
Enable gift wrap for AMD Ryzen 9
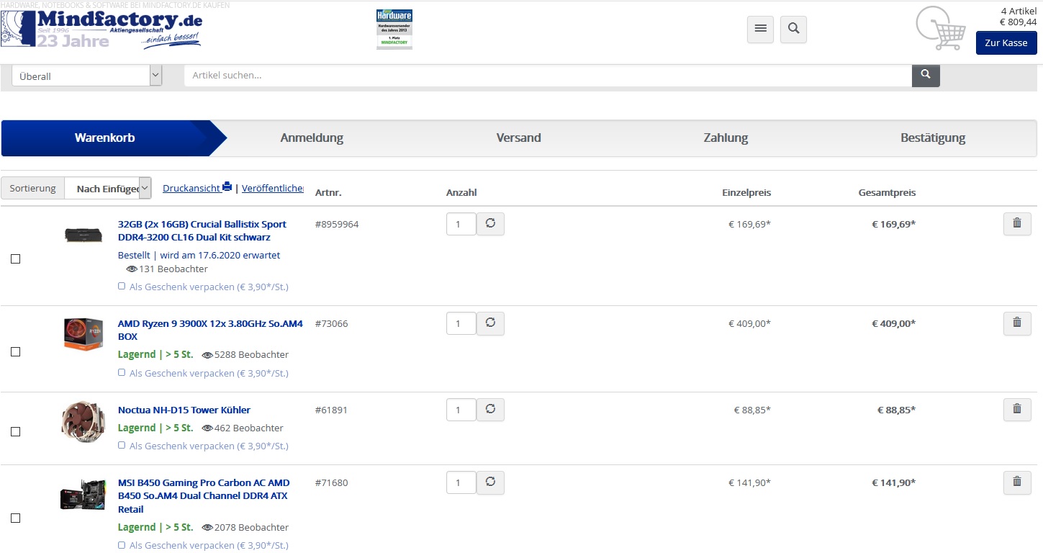(122, 373)
